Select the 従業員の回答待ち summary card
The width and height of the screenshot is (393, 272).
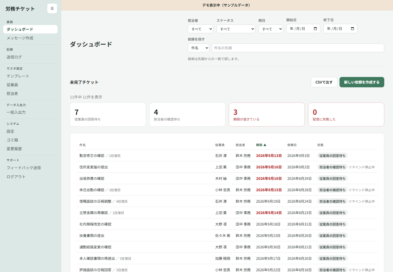108,115
